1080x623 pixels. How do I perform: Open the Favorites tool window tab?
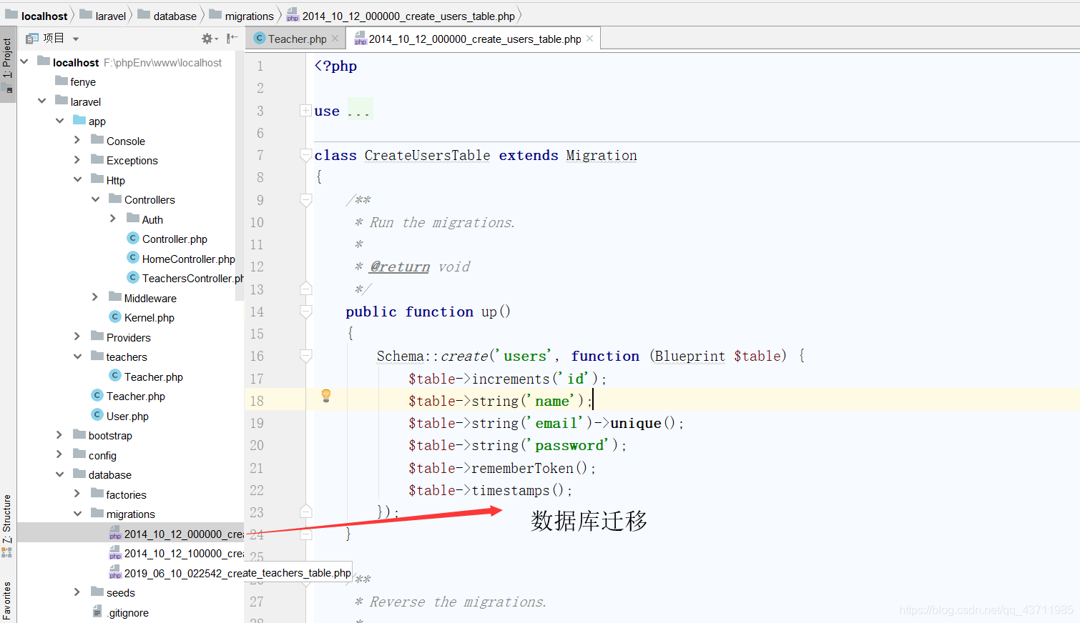(7, 600)
